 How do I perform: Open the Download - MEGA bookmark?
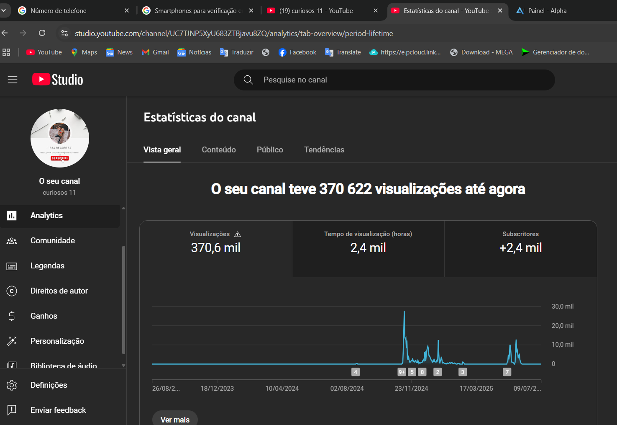coord(481,52)
